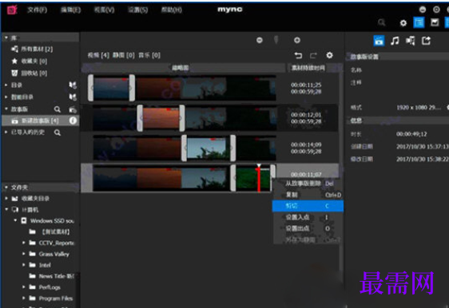Open storyboard settings gear next to redo

coord(330,55)
